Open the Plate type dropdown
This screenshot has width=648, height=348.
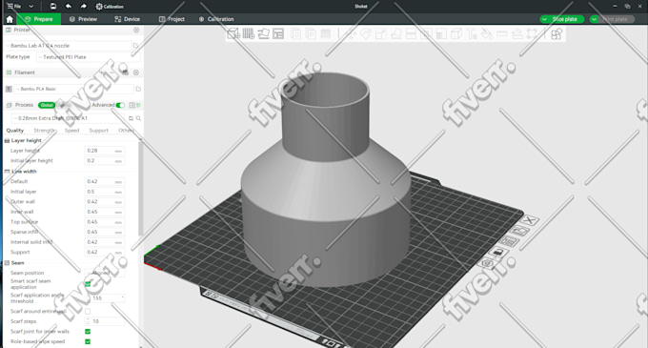(88, 57)
